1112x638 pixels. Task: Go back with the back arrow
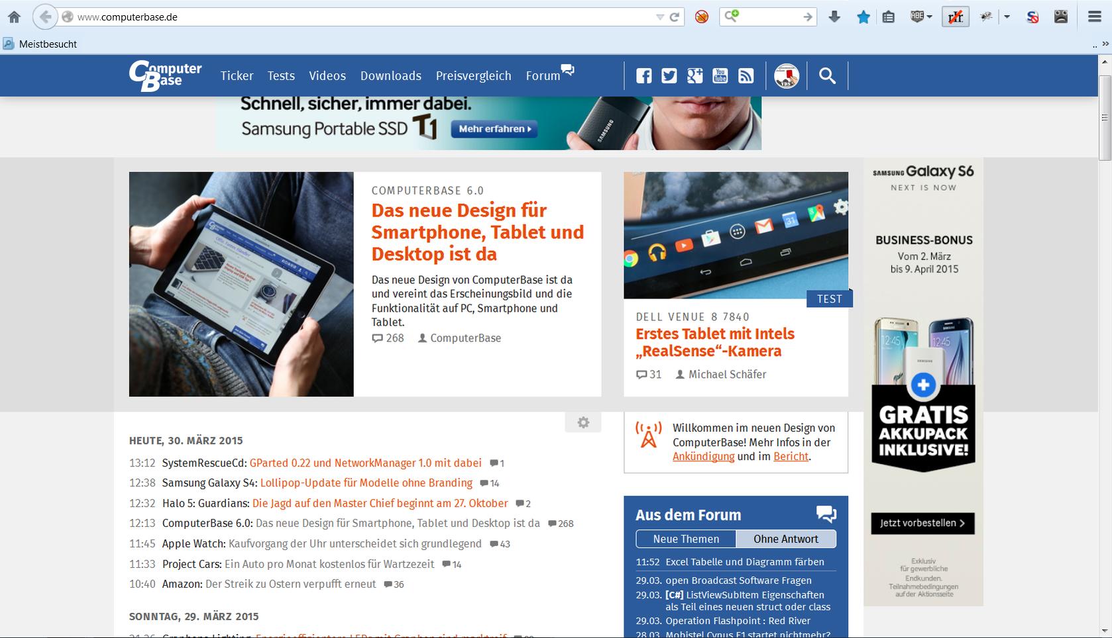pyautogui.click(x=45, y=17)
